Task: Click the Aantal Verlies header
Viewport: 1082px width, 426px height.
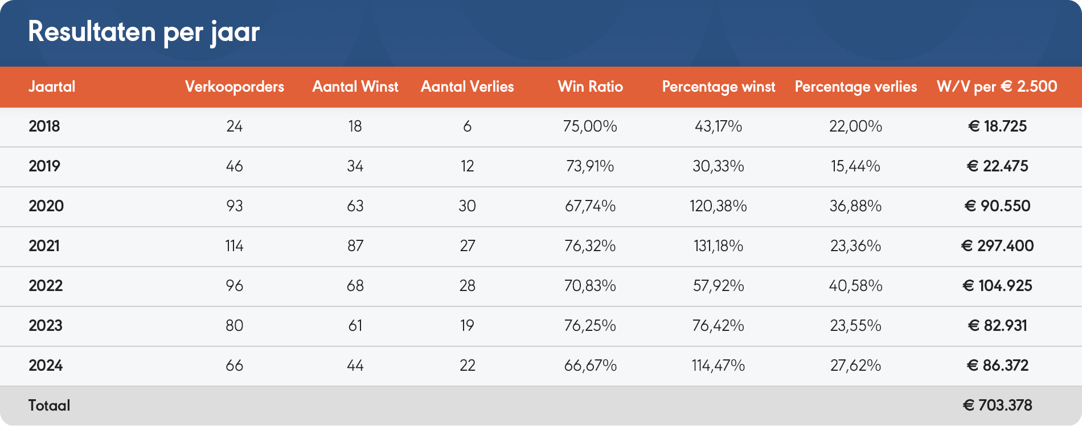Action: [x=467, y=87]
